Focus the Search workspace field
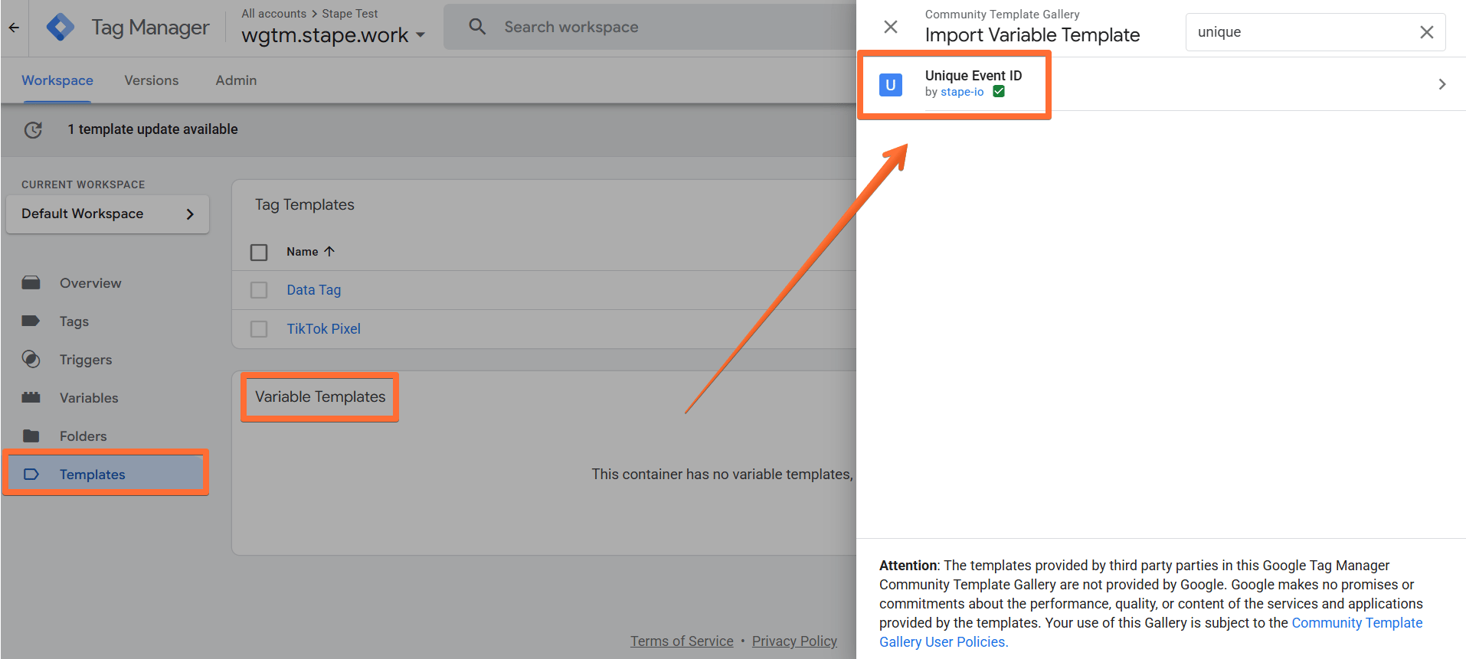 650,27
